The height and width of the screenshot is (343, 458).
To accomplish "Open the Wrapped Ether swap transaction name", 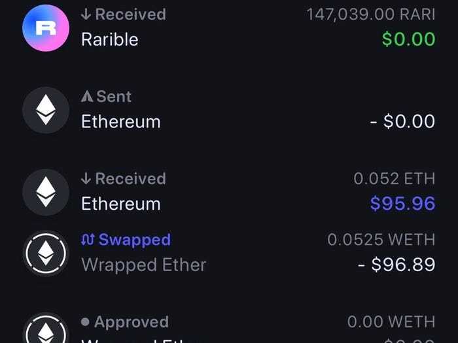I will pos(143,265).
